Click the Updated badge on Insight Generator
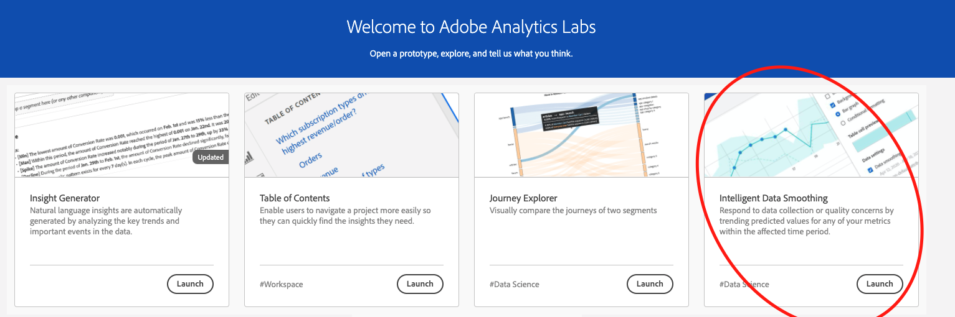 pos(211,157)
